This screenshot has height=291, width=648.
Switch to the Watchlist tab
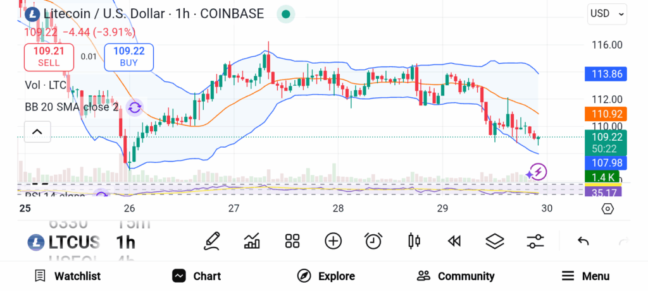click(x=68, y=276)
